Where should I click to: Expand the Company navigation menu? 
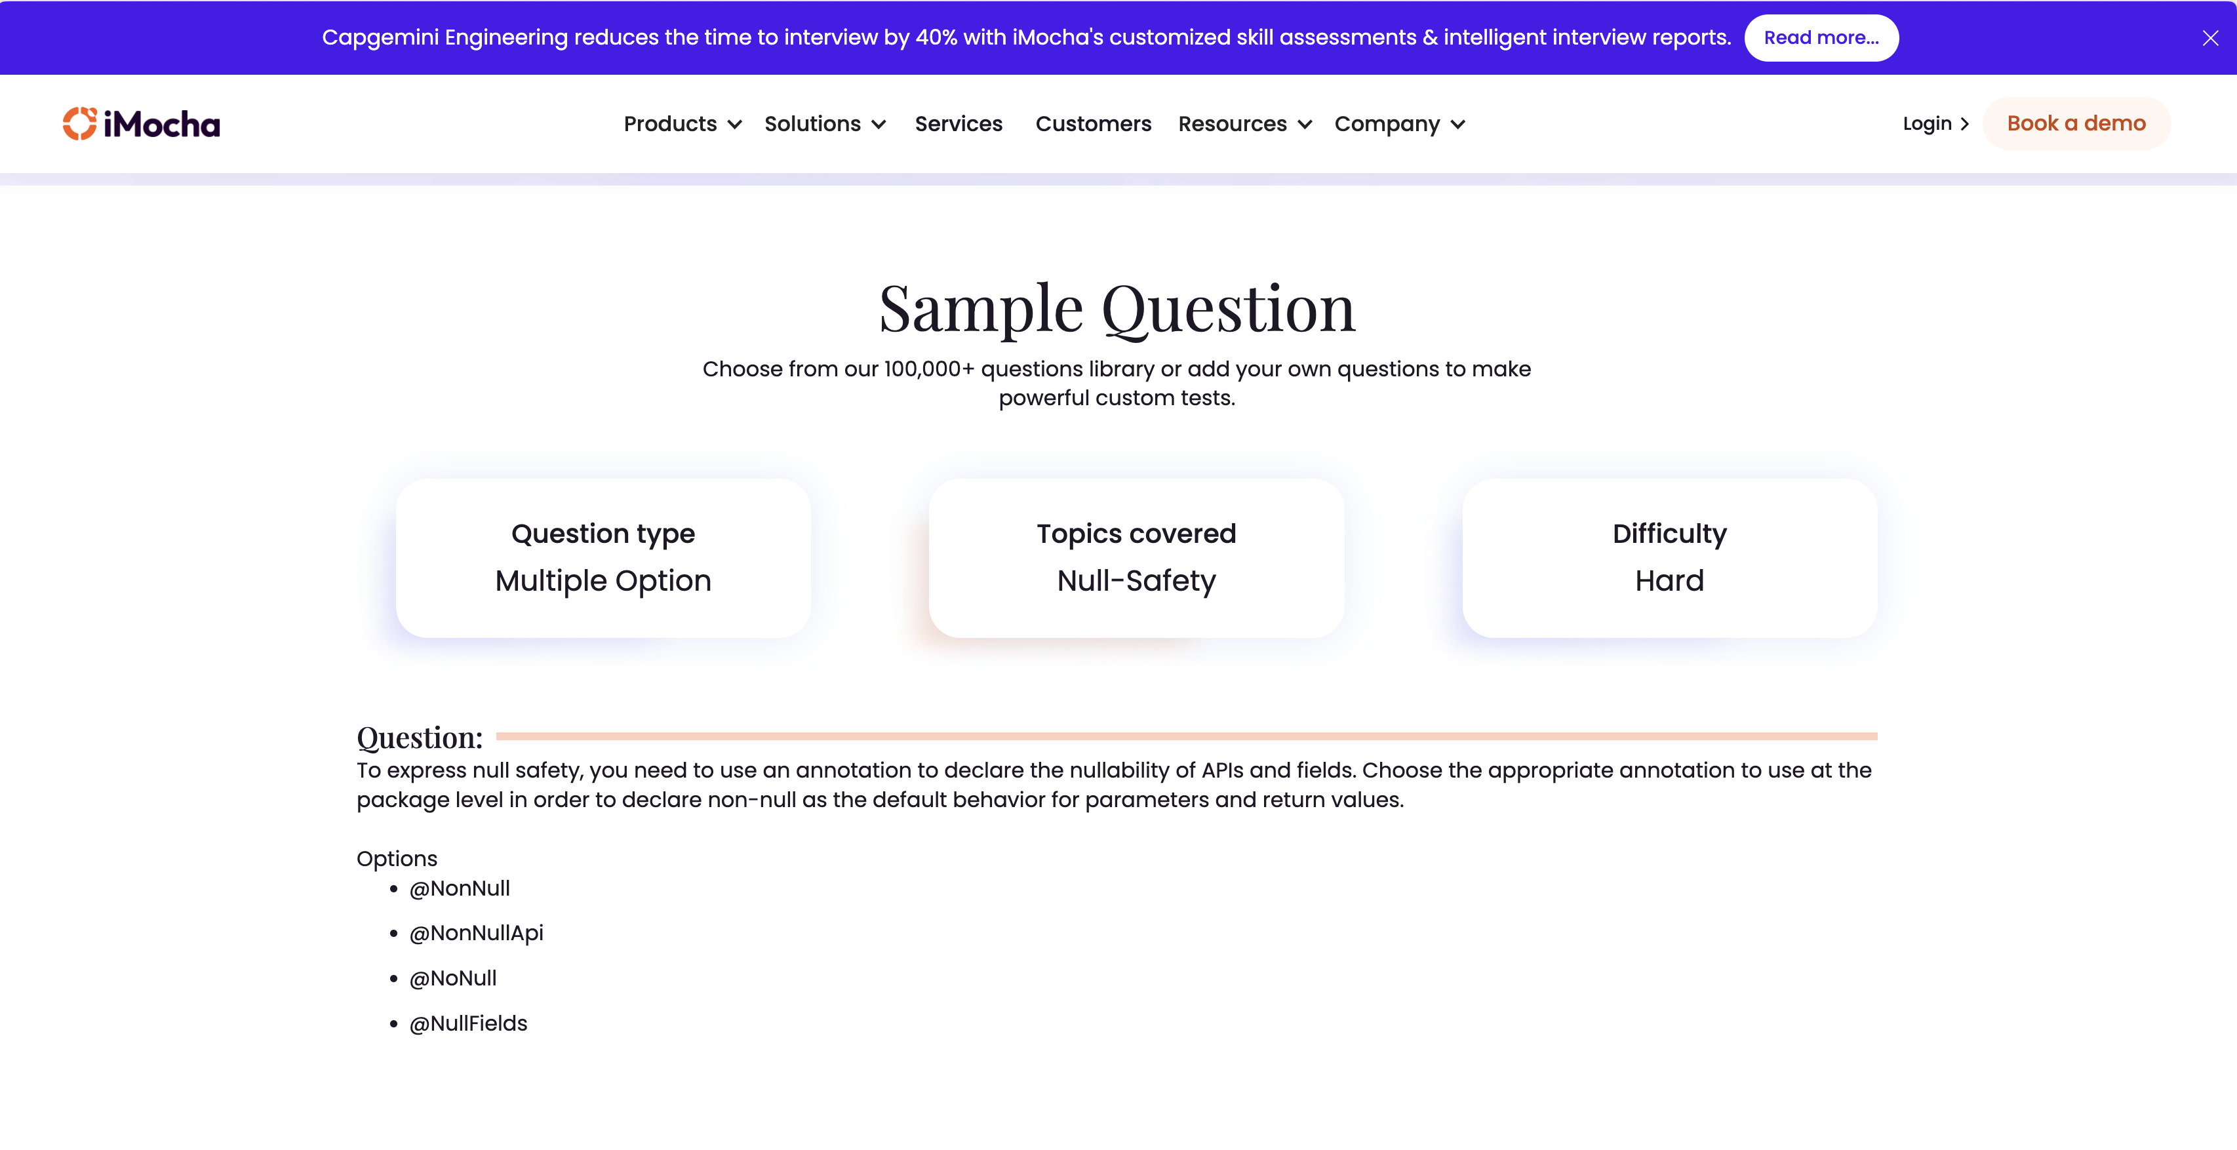[x=1400, y=123]
